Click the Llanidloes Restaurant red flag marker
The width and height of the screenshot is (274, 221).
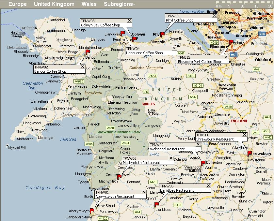157,204
